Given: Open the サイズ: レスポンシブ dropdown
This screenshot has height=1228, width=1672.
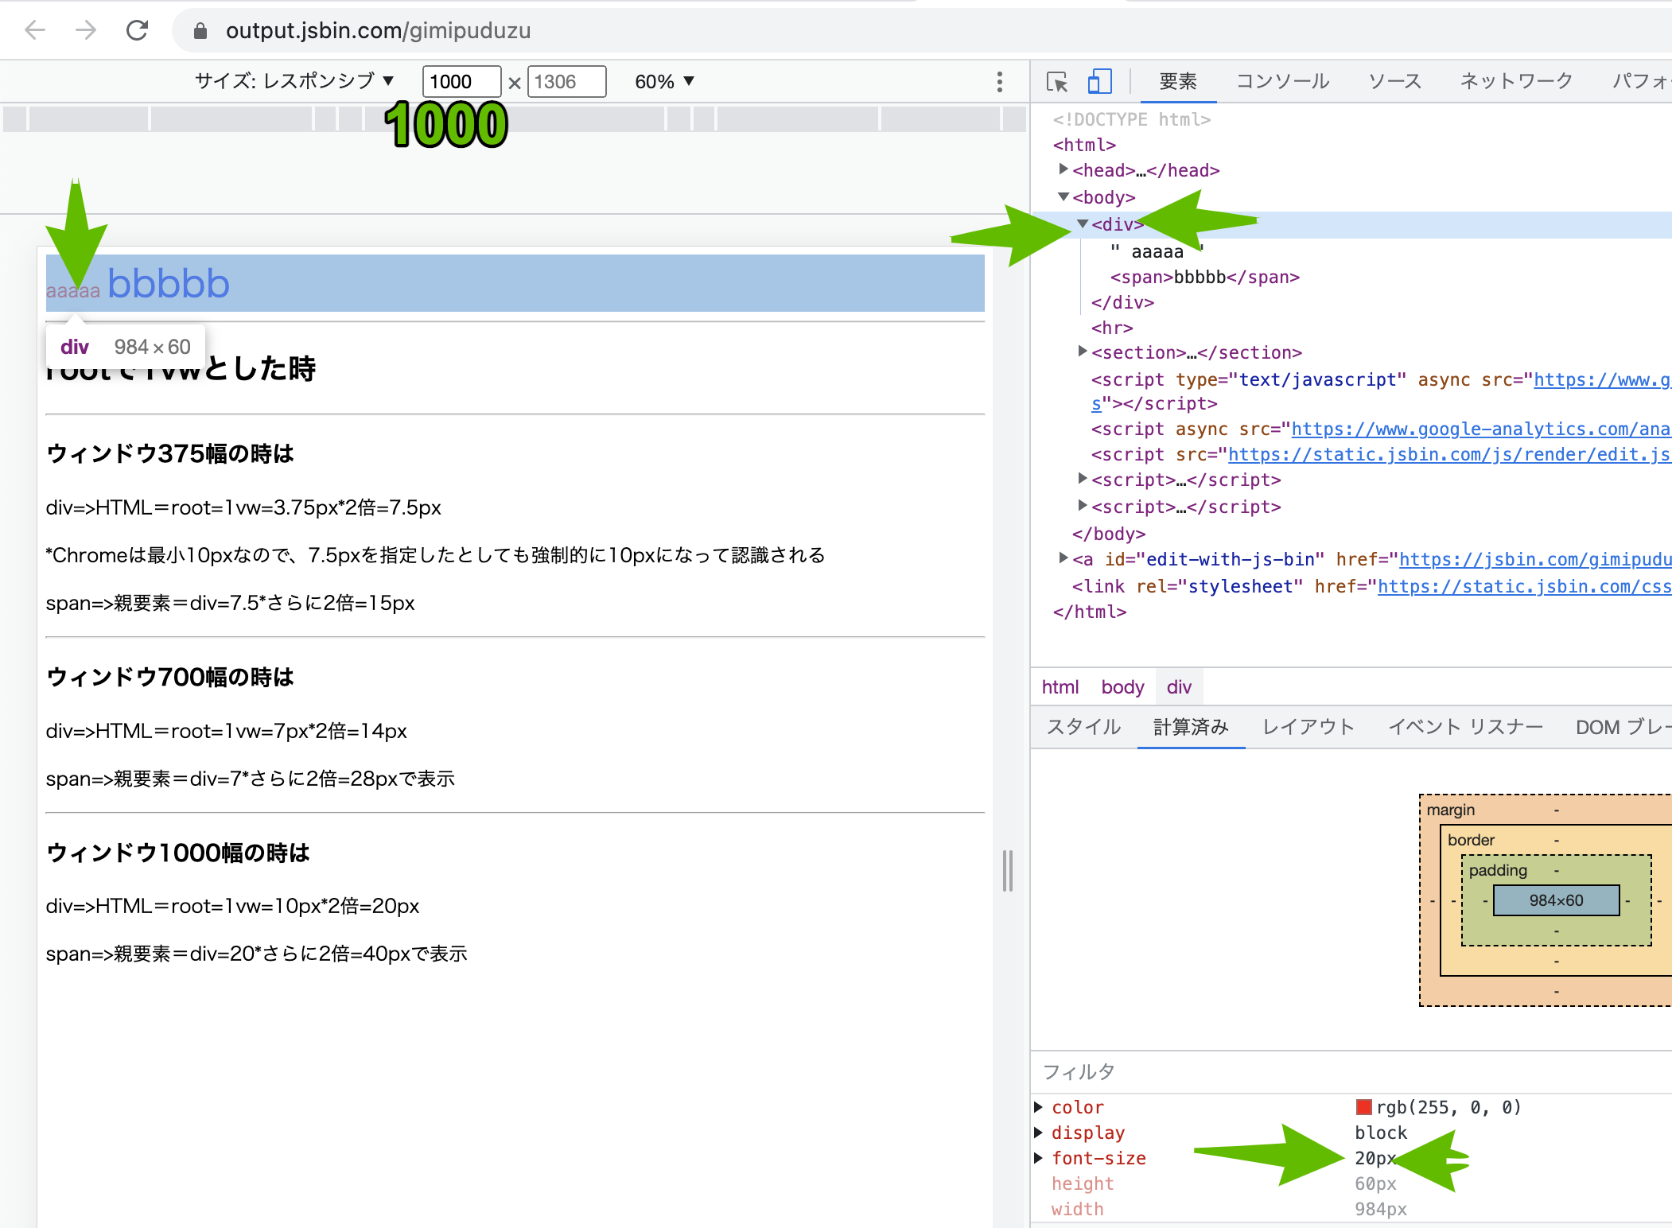Looking at the screenshot, I should coord(295,81).
